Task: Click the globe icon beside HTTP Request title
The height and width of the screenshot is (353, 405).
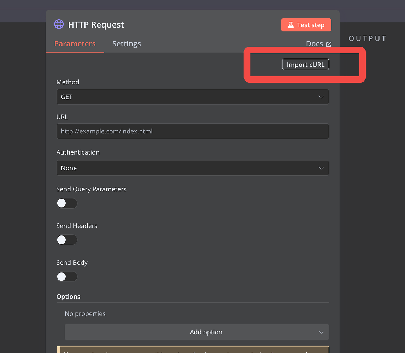Action: click(x=59, y=24)
